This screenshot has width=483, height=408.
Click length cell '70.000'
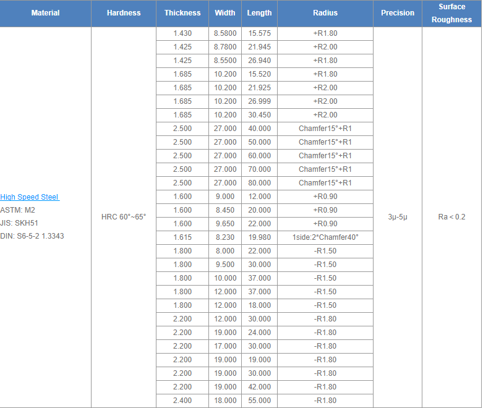(259, 169)
